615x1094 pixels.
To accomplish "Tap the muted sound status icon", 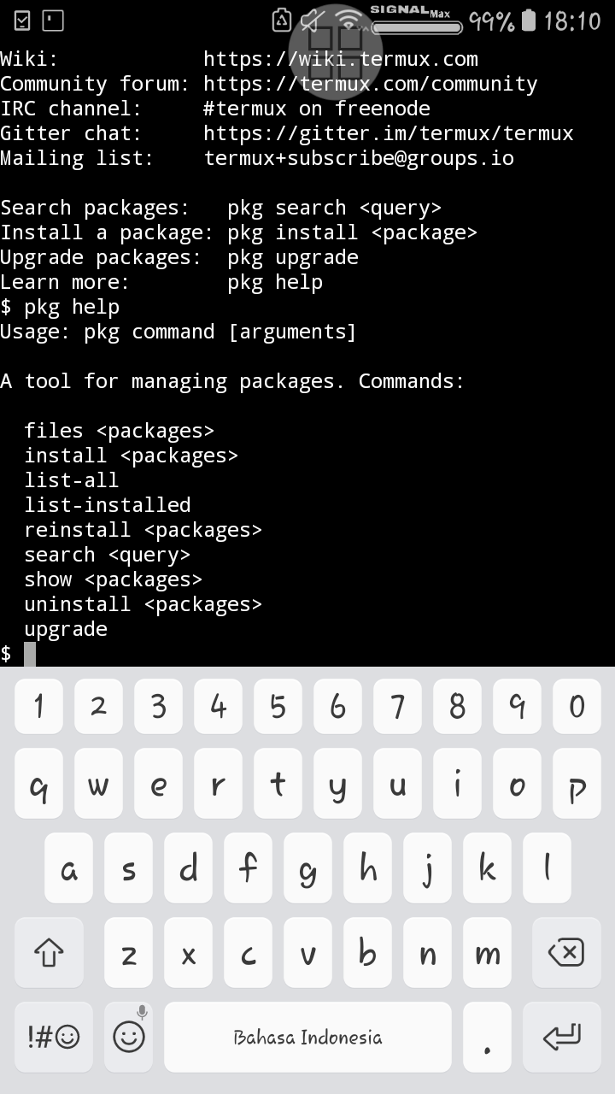I will coord(313,21).
